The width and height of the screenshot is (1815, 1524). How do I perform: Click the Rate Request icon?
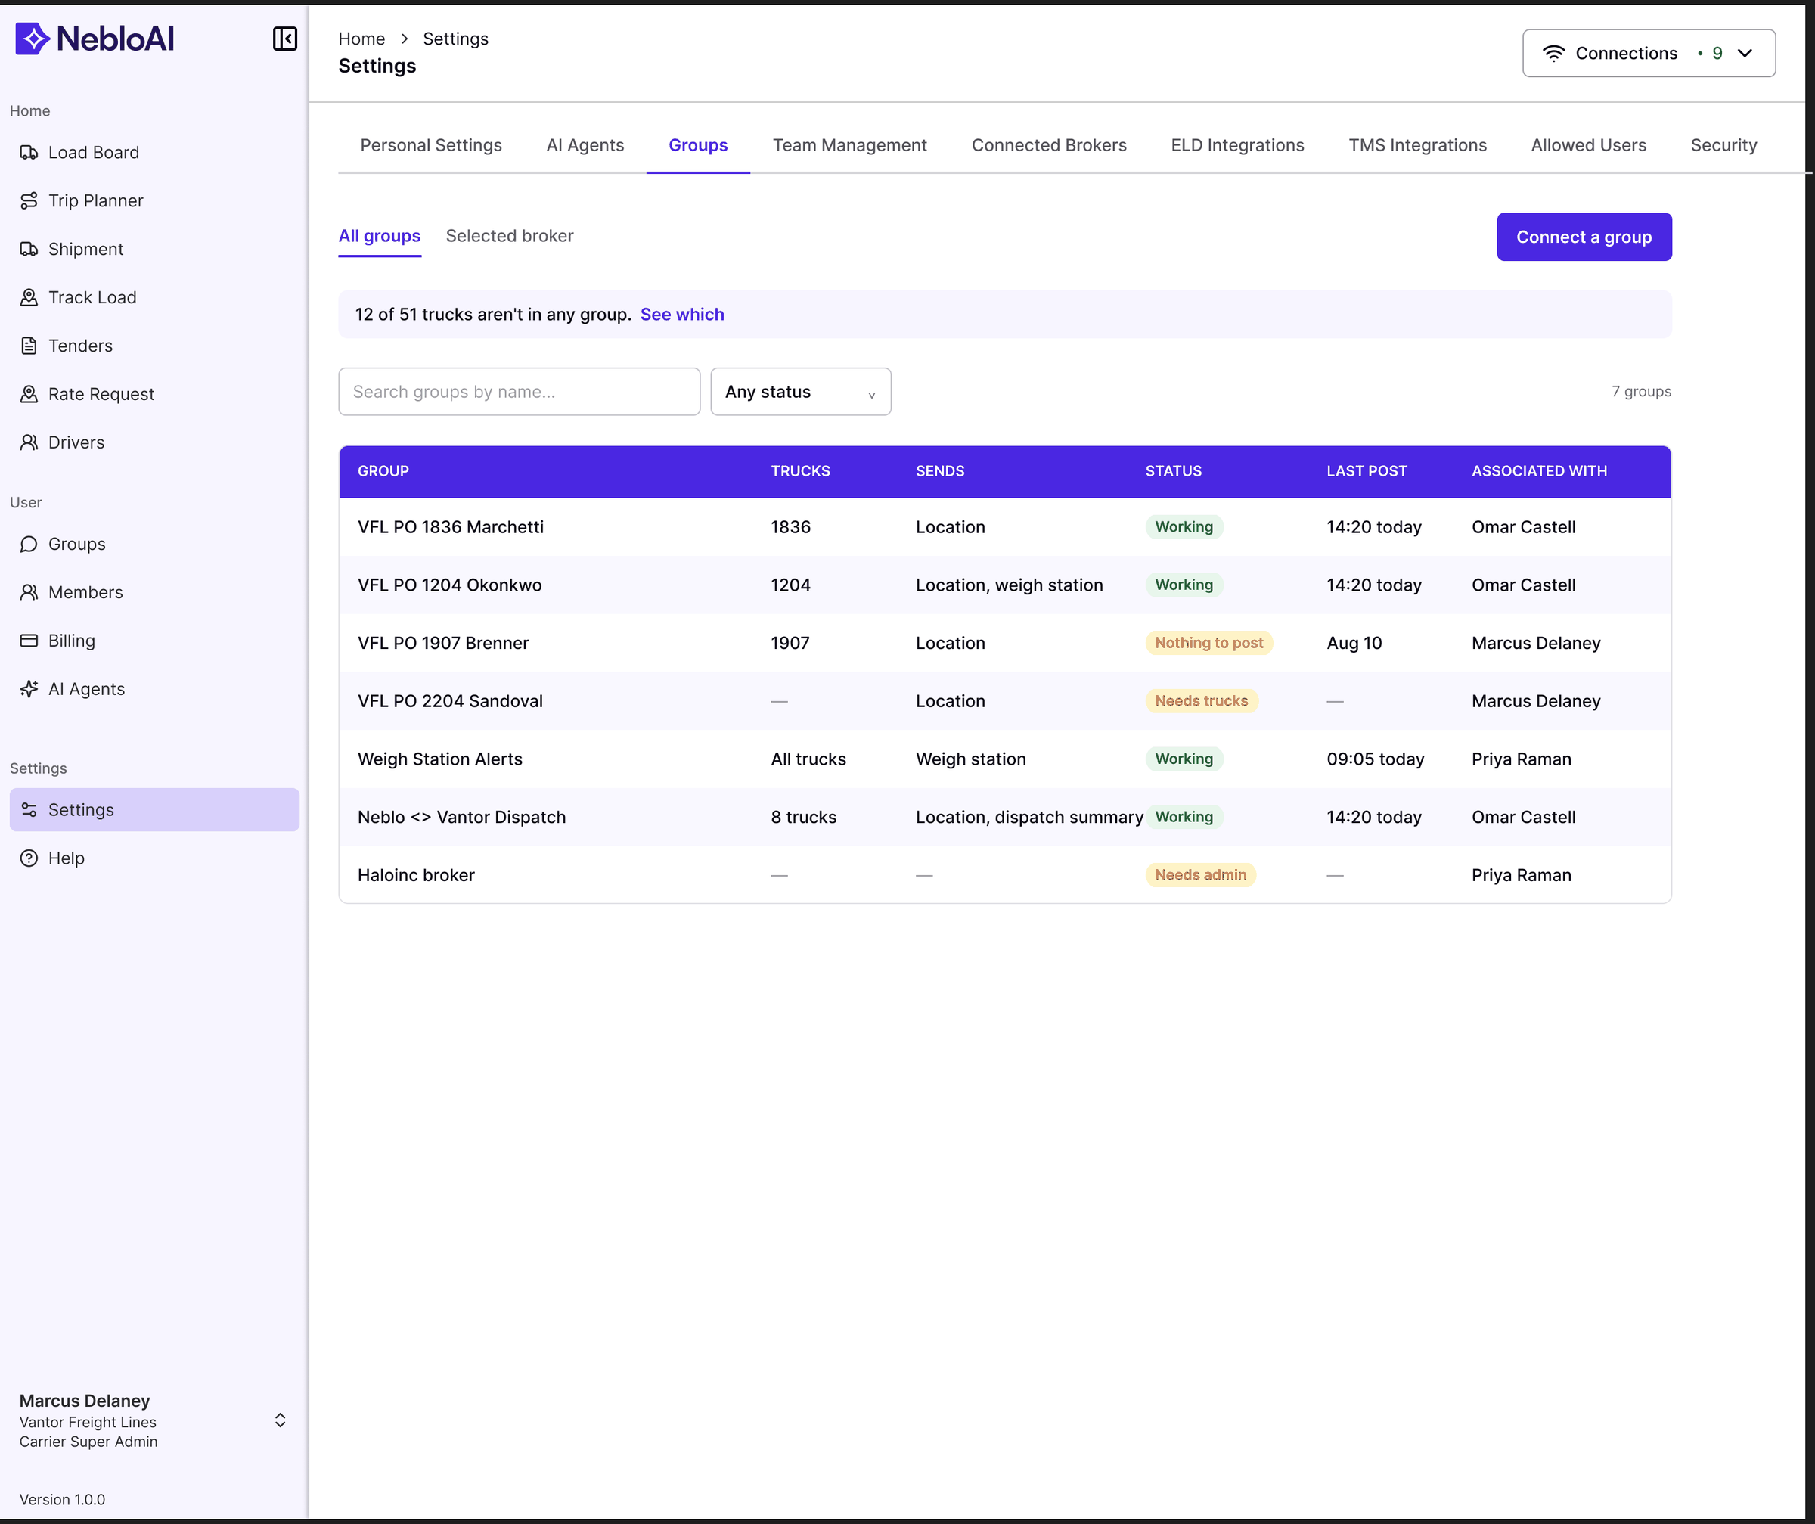[29, 394]
